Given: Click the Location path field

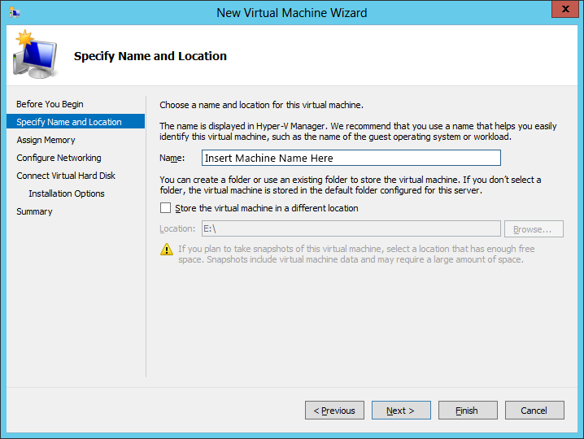Looking at the screenshot, I should (351, 228).
